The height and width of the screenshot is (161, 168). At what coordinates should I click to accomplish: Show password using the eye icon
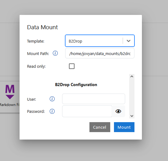click(x=118, y=111)
